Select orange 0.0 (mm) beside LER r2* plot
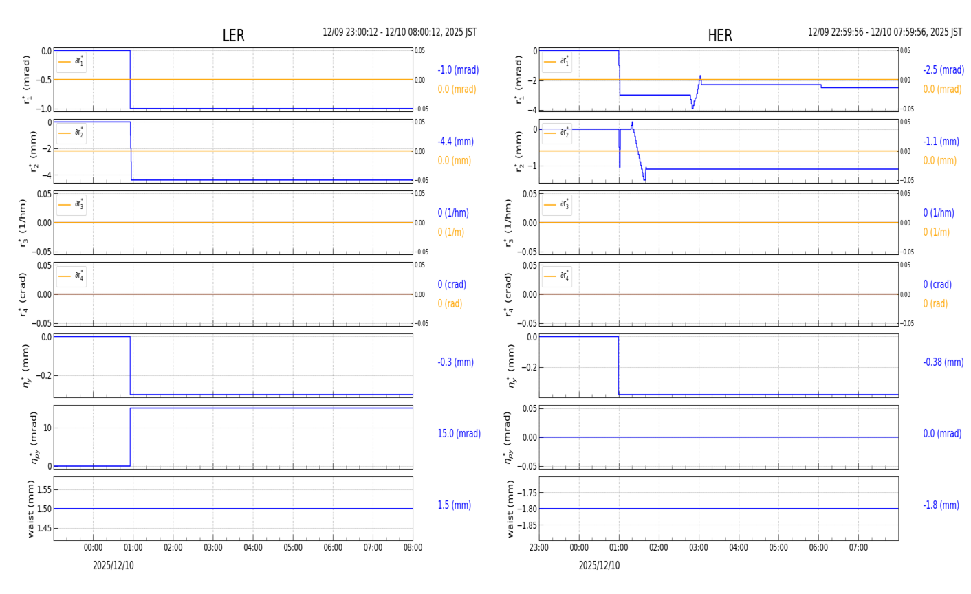Image resolution: width=971 pixels, height=594 pixels. pyautogui.click(x=455, y=161)
